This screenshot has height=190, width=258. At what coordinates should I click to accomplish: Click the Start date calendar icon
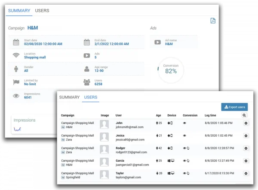pos(16,42)
